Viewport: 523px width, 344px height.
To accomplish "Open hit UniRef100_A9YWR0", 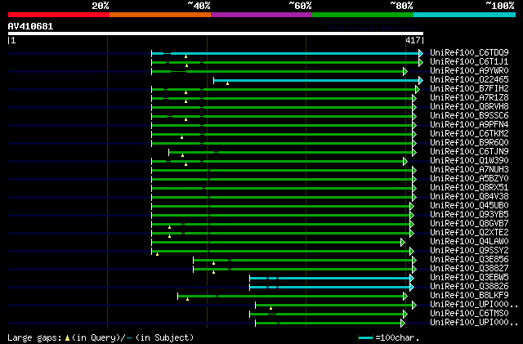I will pos(469,70).
